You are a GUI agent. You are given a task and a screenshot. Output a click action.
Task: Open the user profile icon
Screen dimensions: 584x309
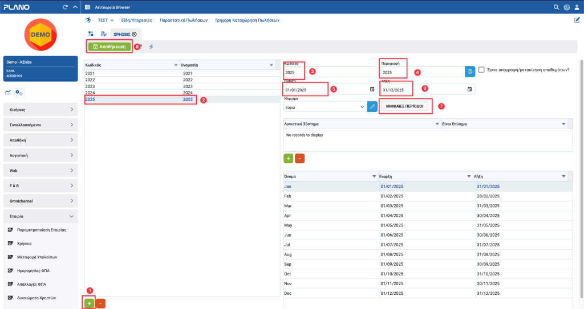tap(577, 7)
